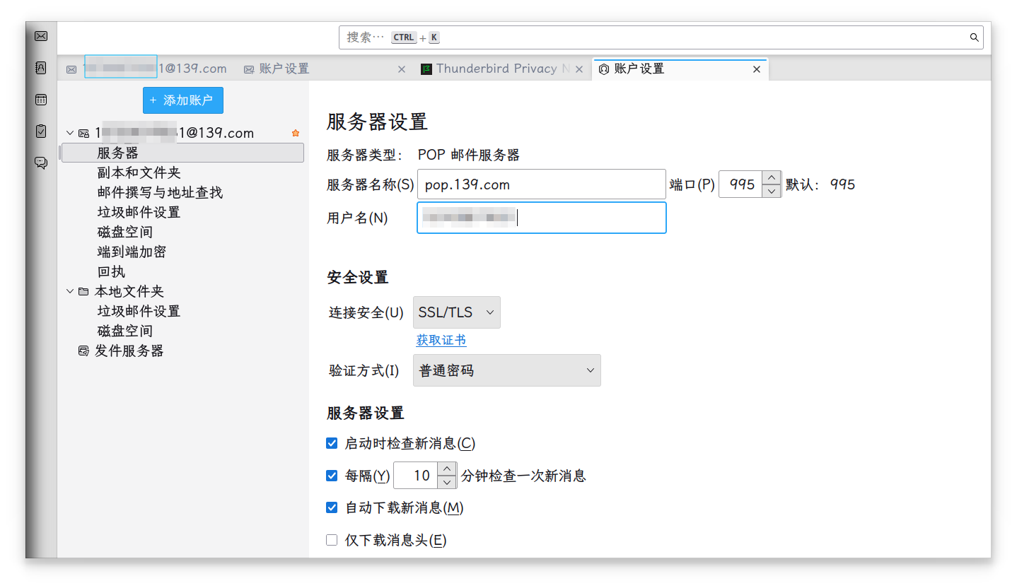Click the 服务器名称 field containing pop.139.com

pos(542,184)
